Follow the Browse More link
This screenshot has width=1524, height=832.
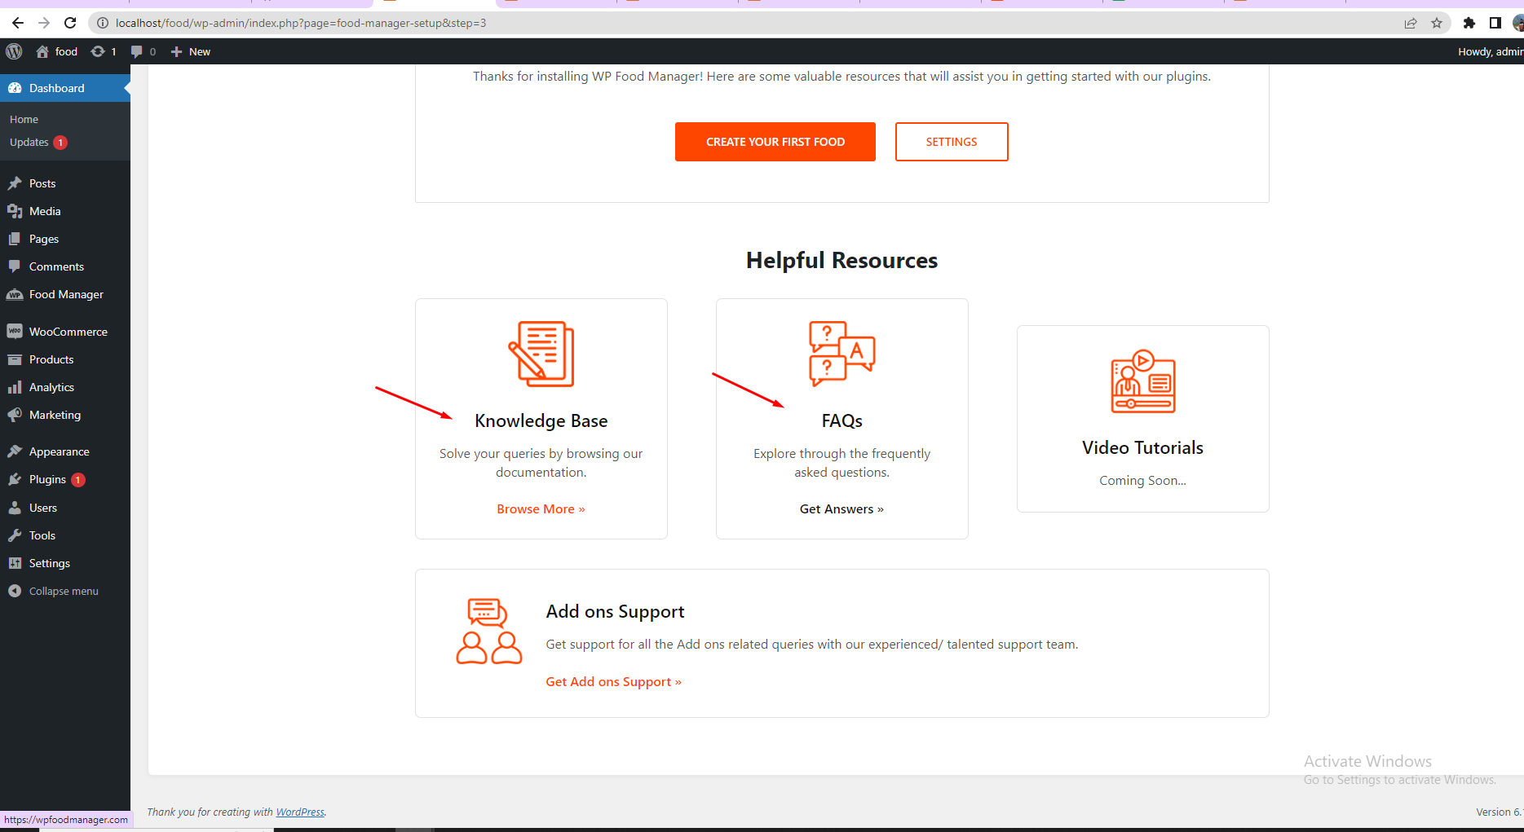[x=541, y=508]
